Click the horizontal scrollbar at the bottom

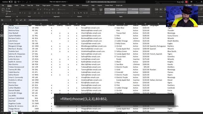point(153,113)
